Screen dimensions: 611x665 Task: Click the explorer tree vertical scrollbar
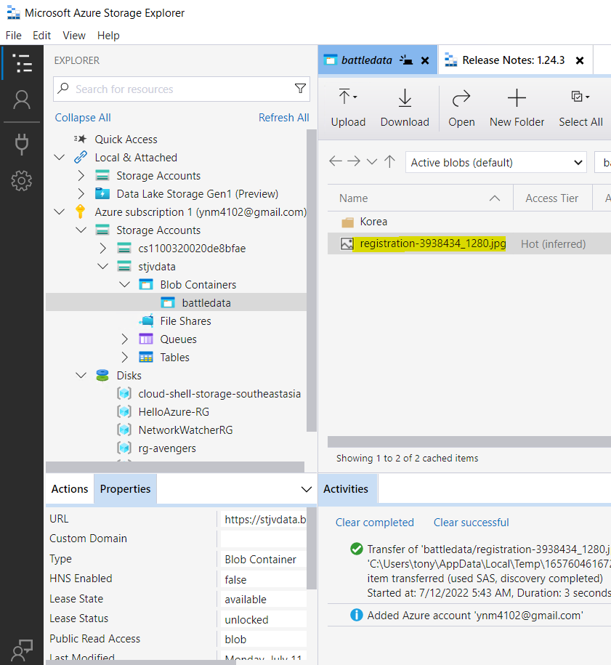point(312,280)
